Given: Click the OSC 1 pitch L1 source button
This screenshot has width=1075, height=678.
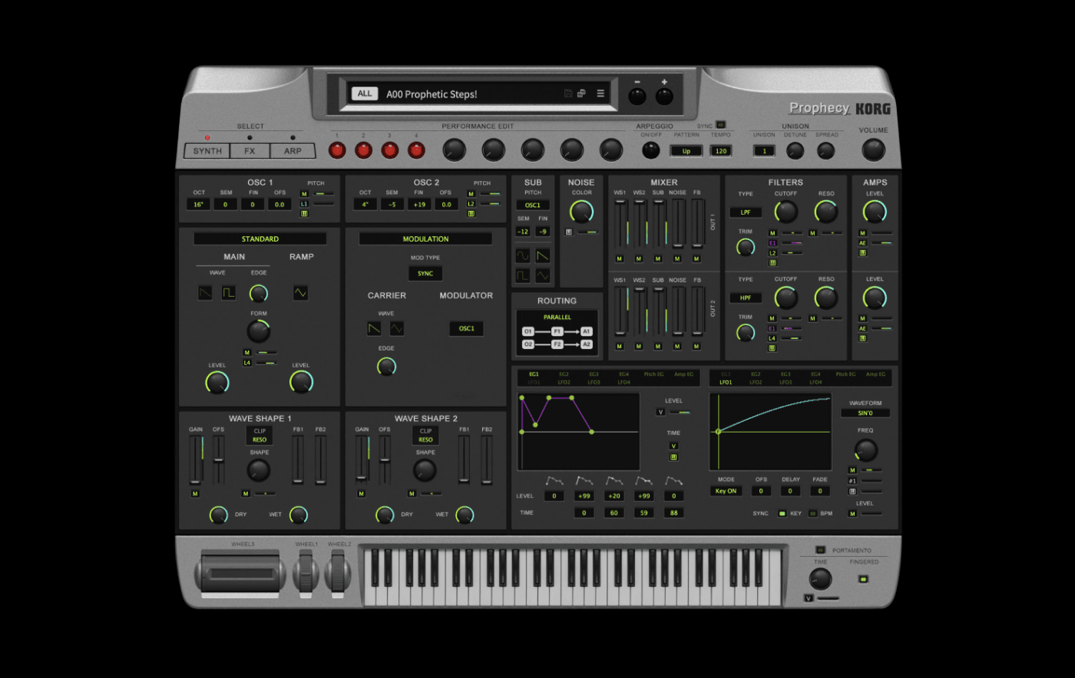Looking at the screenshot, I should coord(304,204).
